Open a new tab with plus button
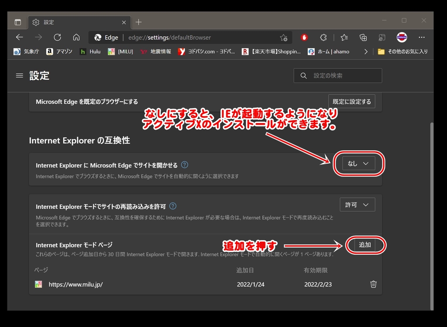The width and height of the screenshot is (447, 327). (x=138, y=22)
